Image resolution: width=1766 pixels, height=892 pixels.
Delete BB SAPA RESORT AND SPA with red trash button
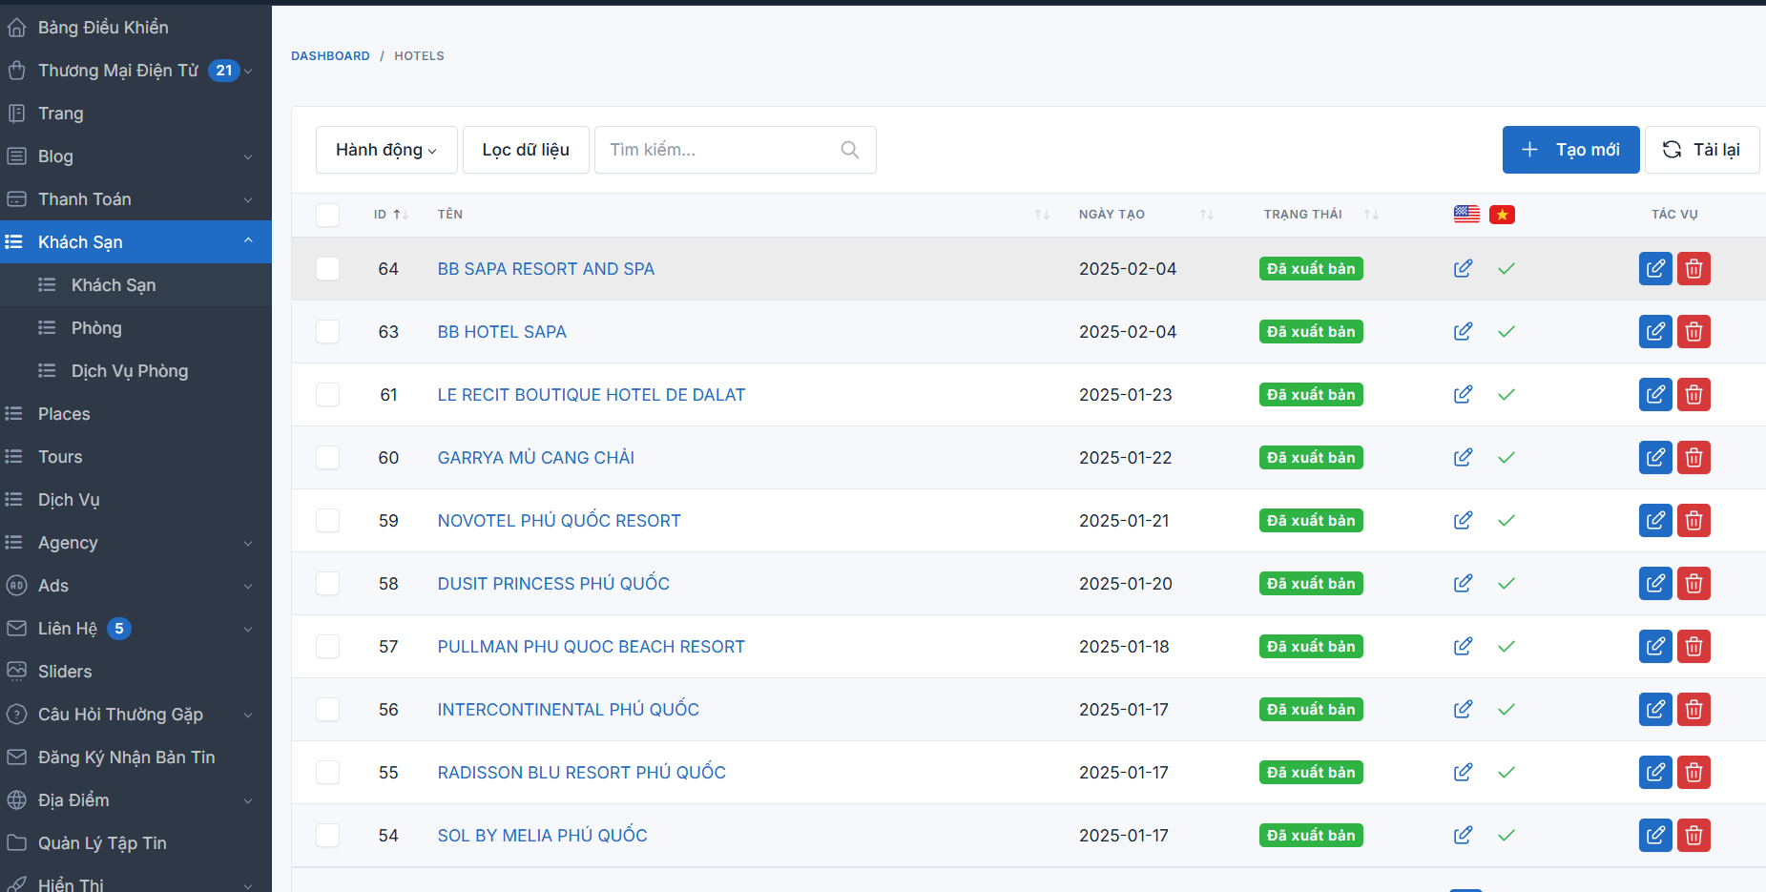(x=1694, y=269)
